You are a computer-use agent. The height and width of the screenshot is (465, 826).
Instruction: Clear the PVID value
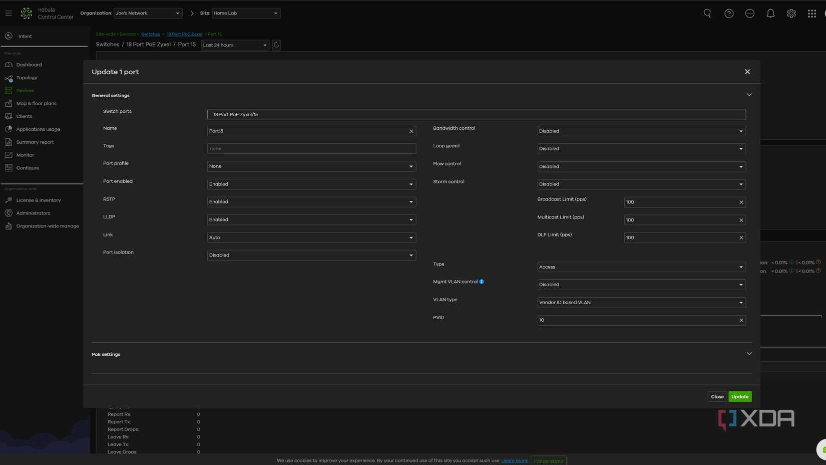coord(741,320)
